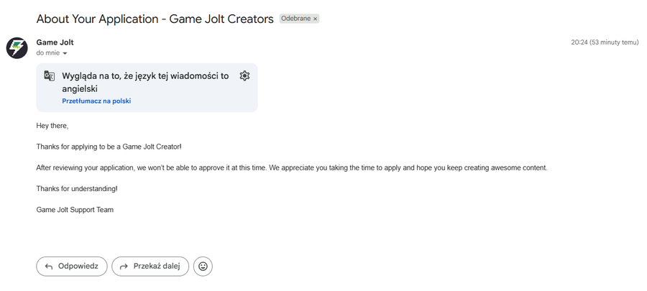Click the About Your Application subject heading
Screen dimensions: 647x291
155,19
